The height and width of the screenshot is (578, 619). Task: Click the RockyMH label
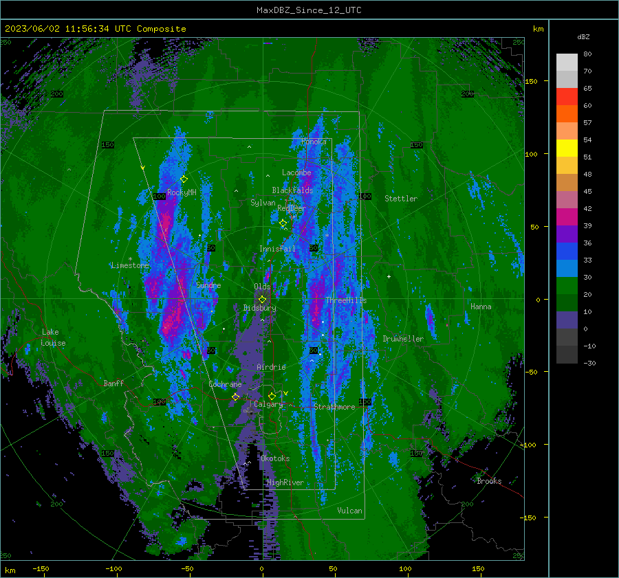pos(182,192)
